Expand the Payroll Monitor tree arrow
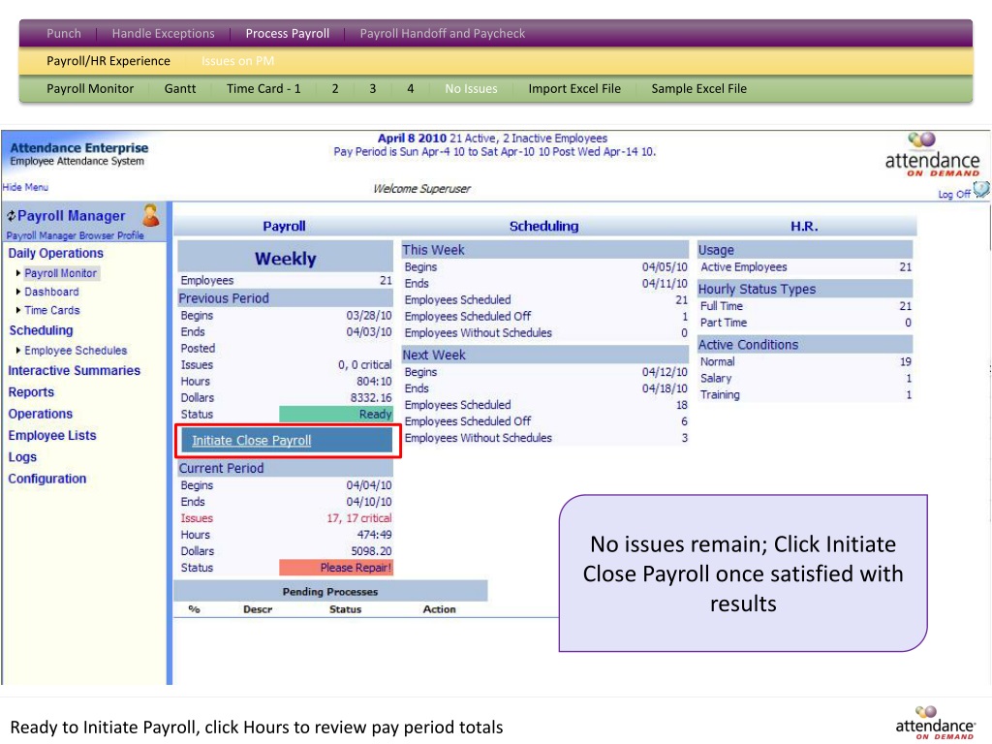This screenshot has height=744, width=992. pos(18,273)
